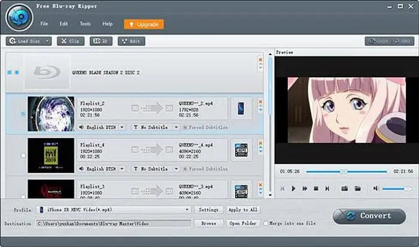419x247 pixels.
Task: Move Playlist_4 down with arrow icon
Action: pyautogui.click(x=260, y=152)
